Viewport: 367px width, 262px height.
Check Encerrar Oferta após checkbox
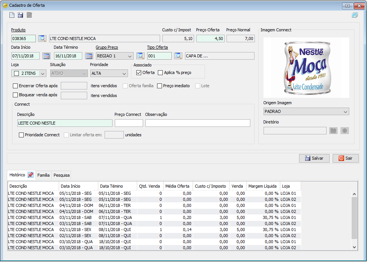15,86
